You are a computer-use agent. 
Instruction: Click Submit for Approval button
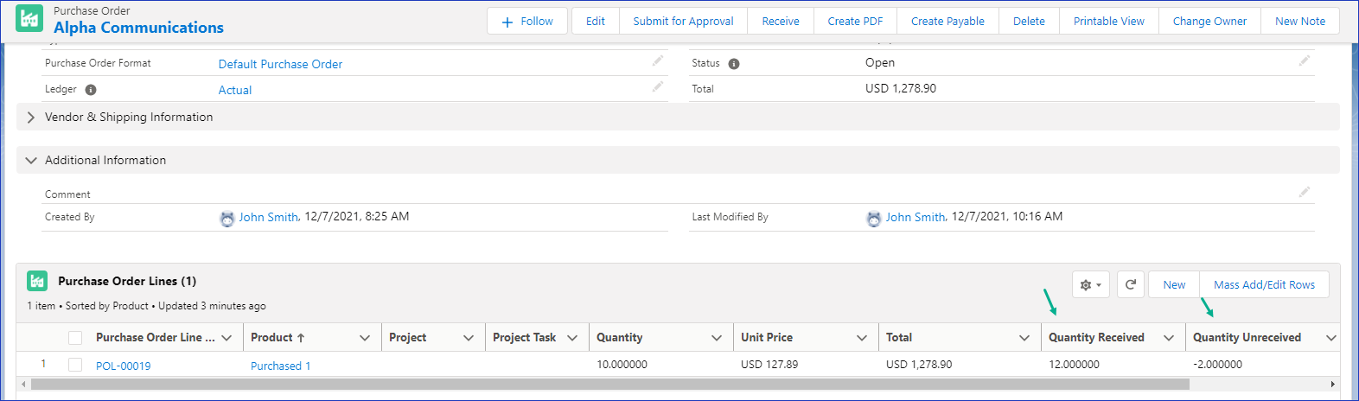[x=683, y=21]
